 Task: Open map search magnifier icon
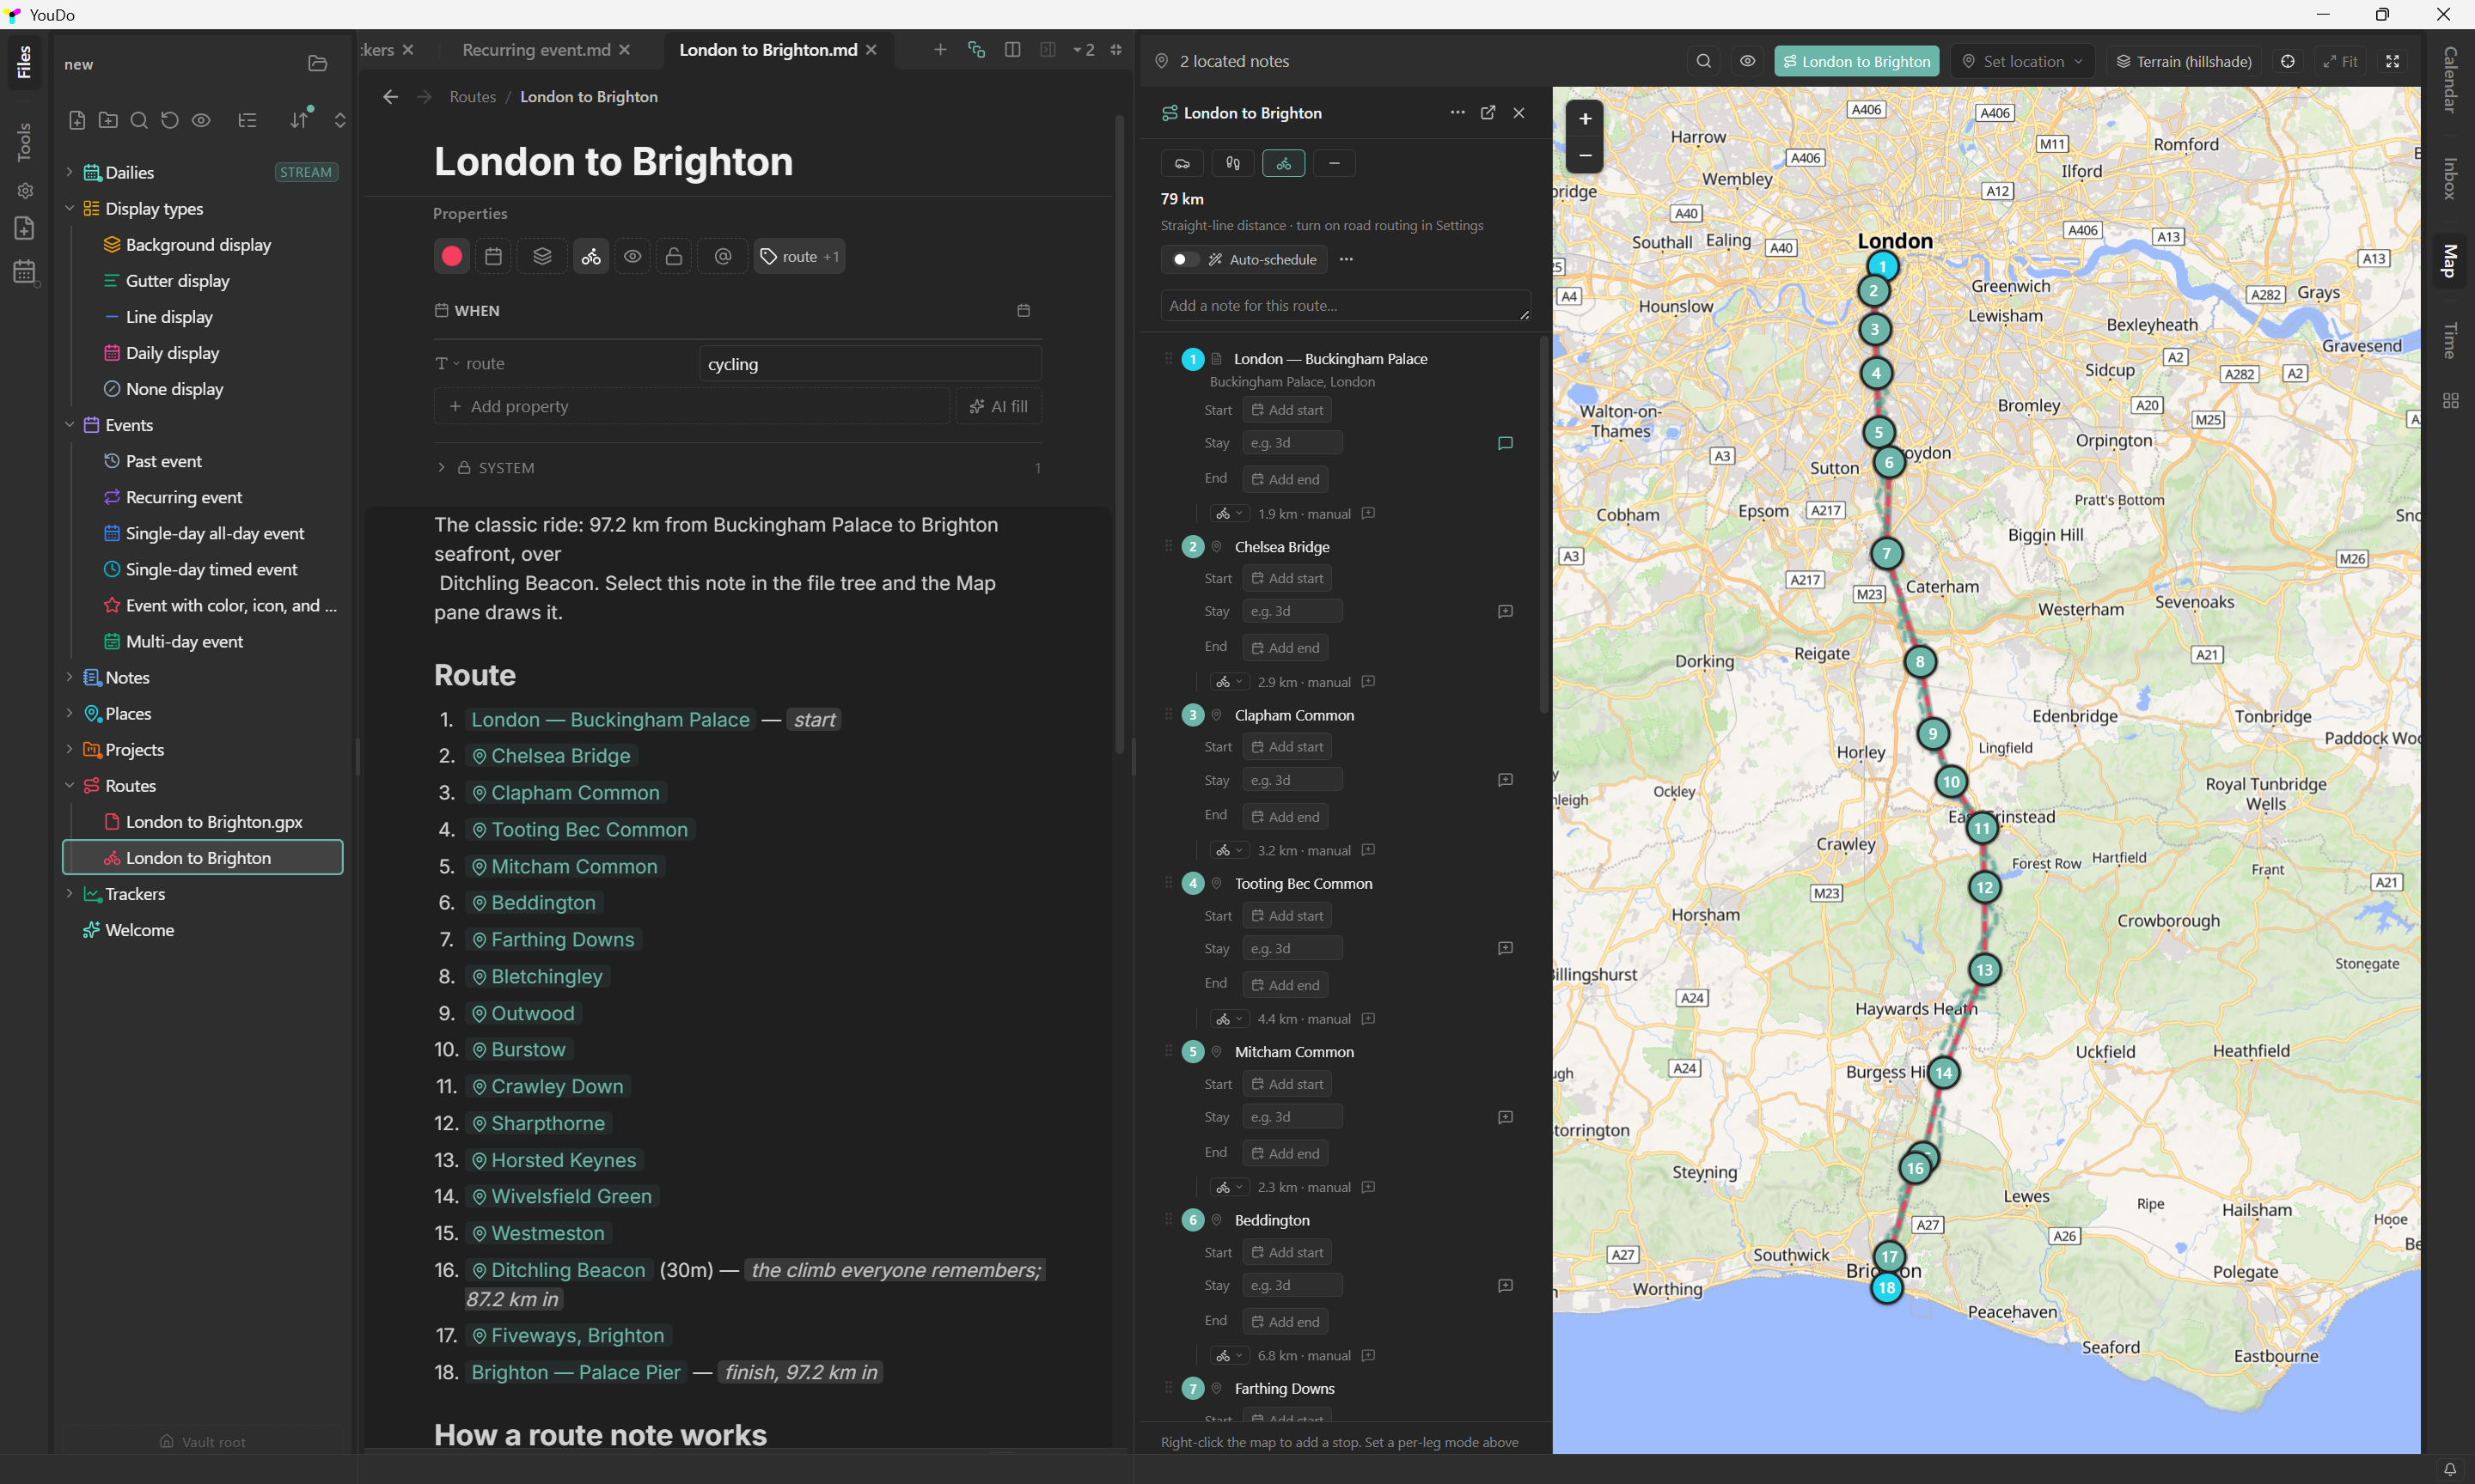(x=1703, y=61)
